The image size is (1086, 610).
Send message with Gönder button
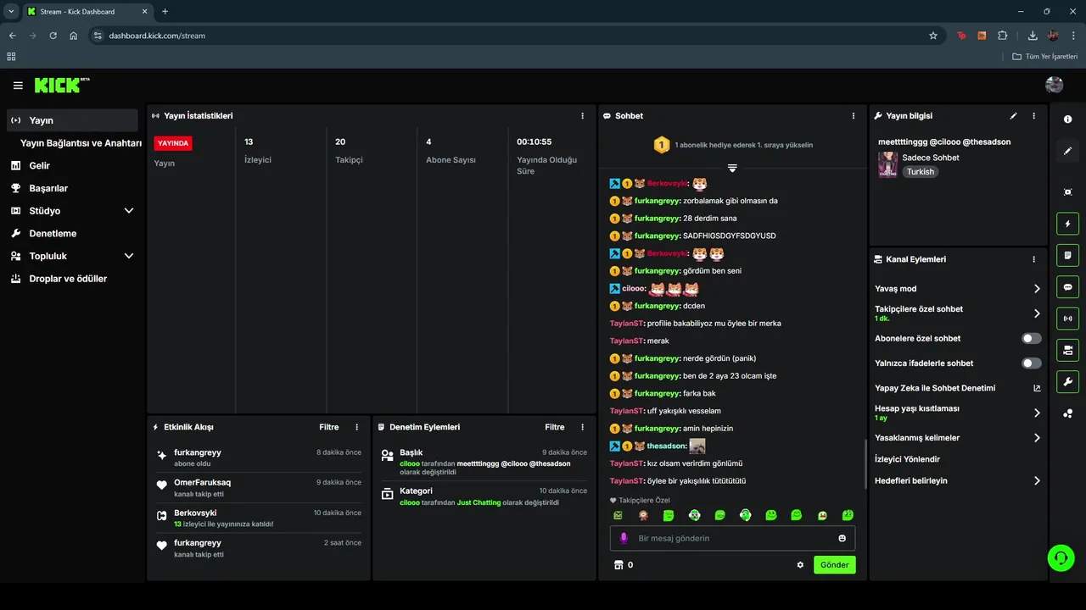coord(835,565)
